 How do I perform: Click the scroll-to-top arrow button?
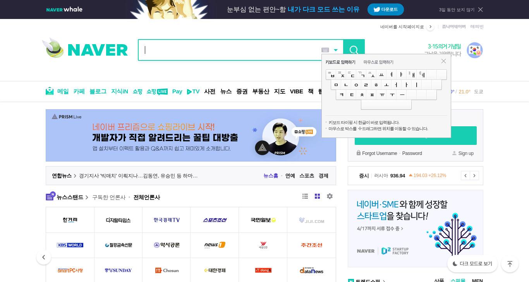pyautogui.click(x=510, y=264)
